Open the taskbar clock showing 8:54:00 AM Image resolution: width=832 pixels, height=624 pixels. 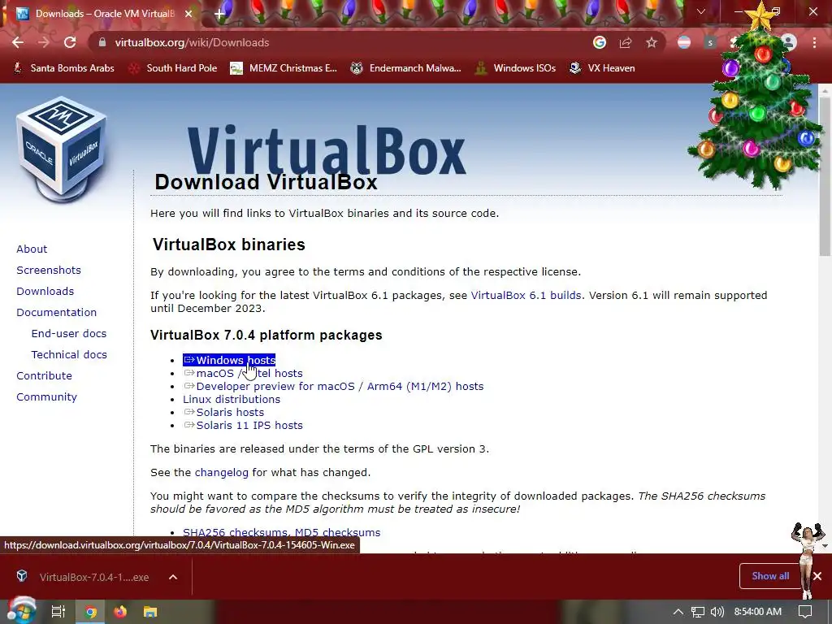click(x=758, y=612)
